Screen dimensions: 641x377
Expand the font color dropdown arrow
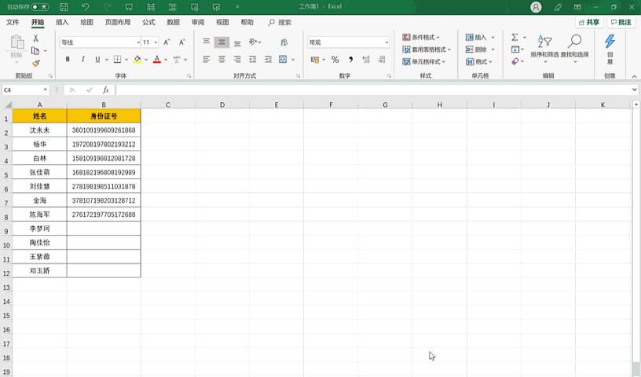tap(166, 60)
